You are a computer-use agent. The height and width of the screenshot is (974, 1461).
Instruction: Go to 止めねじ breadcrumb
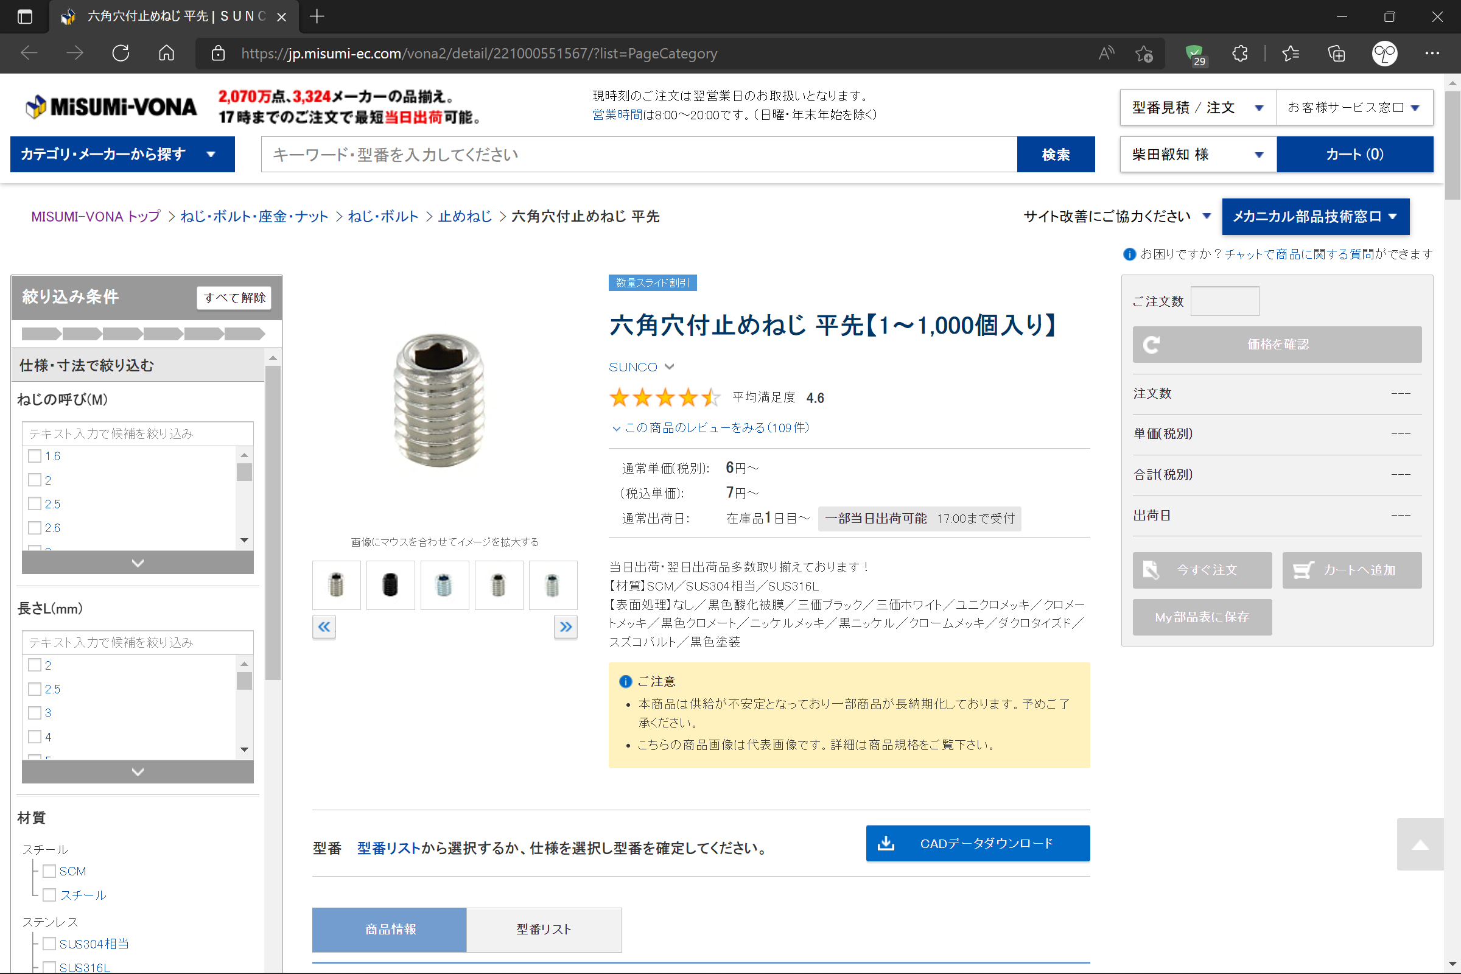pos(464,216)
